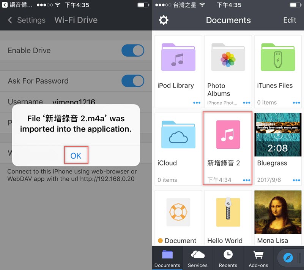The height and width of the screenshot is (270, 304).
Task: Toggle the Ask For Password switch
Action: 133,81
